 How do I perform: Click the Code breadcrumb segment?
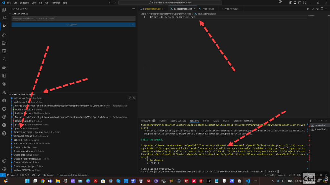point(143,14)
